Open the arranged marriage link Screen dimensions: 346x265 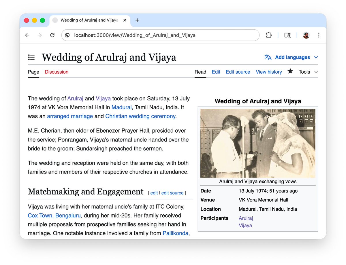(x=70, y=116)
